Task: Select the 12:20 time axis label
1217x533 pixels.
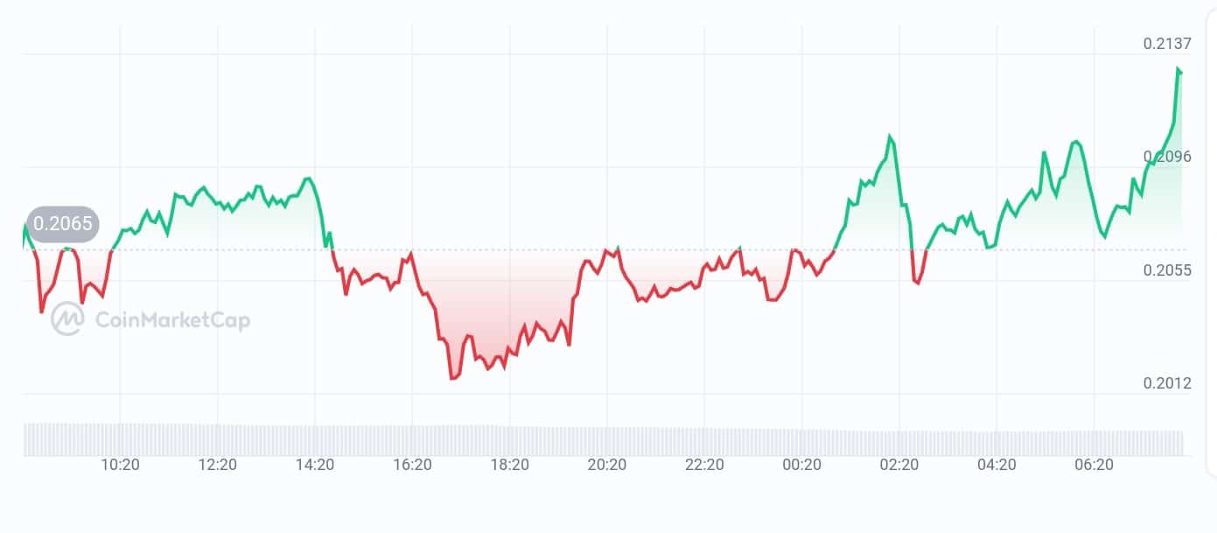Action: (218, 466)
